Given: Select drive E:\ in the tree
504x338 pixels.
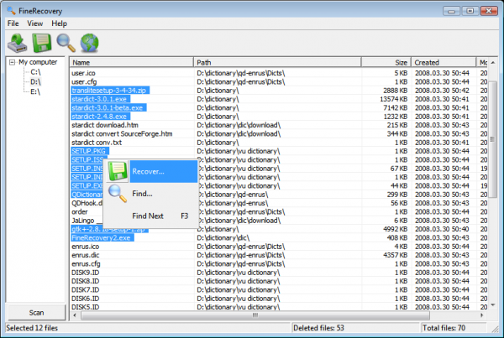Looking at the screenshot, I should pos(35,91).
